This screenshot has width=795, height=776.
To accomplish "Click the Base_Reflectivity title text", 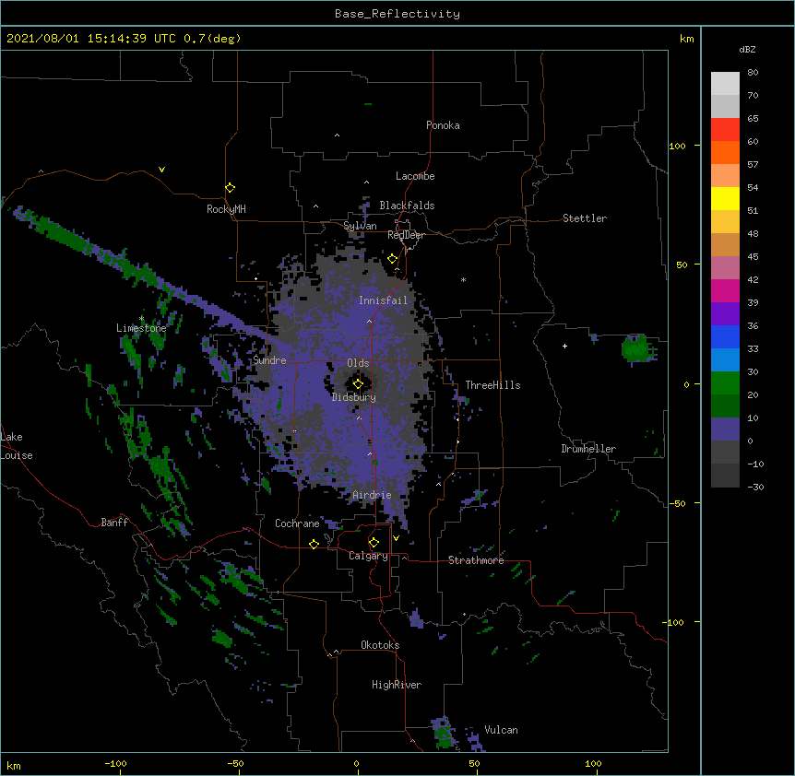I will pos(397,14).
